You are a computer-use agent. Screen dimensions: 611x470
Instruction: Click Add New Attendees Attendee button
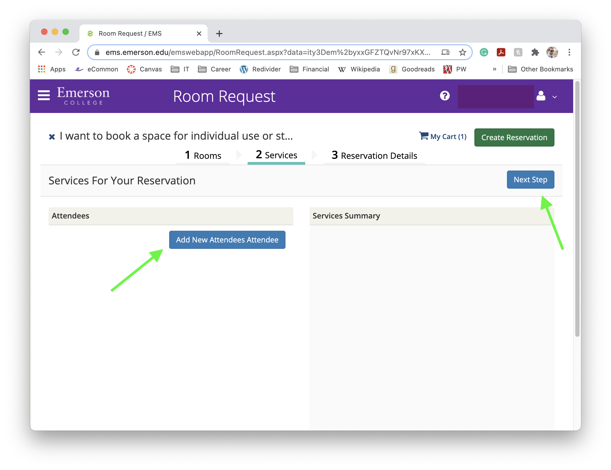point(227,240)
